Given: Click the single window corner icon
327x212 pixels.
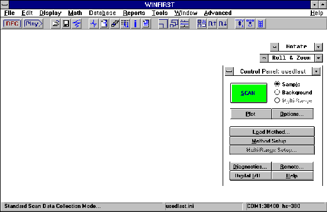Looking at the screenshot, I should 163,24.
